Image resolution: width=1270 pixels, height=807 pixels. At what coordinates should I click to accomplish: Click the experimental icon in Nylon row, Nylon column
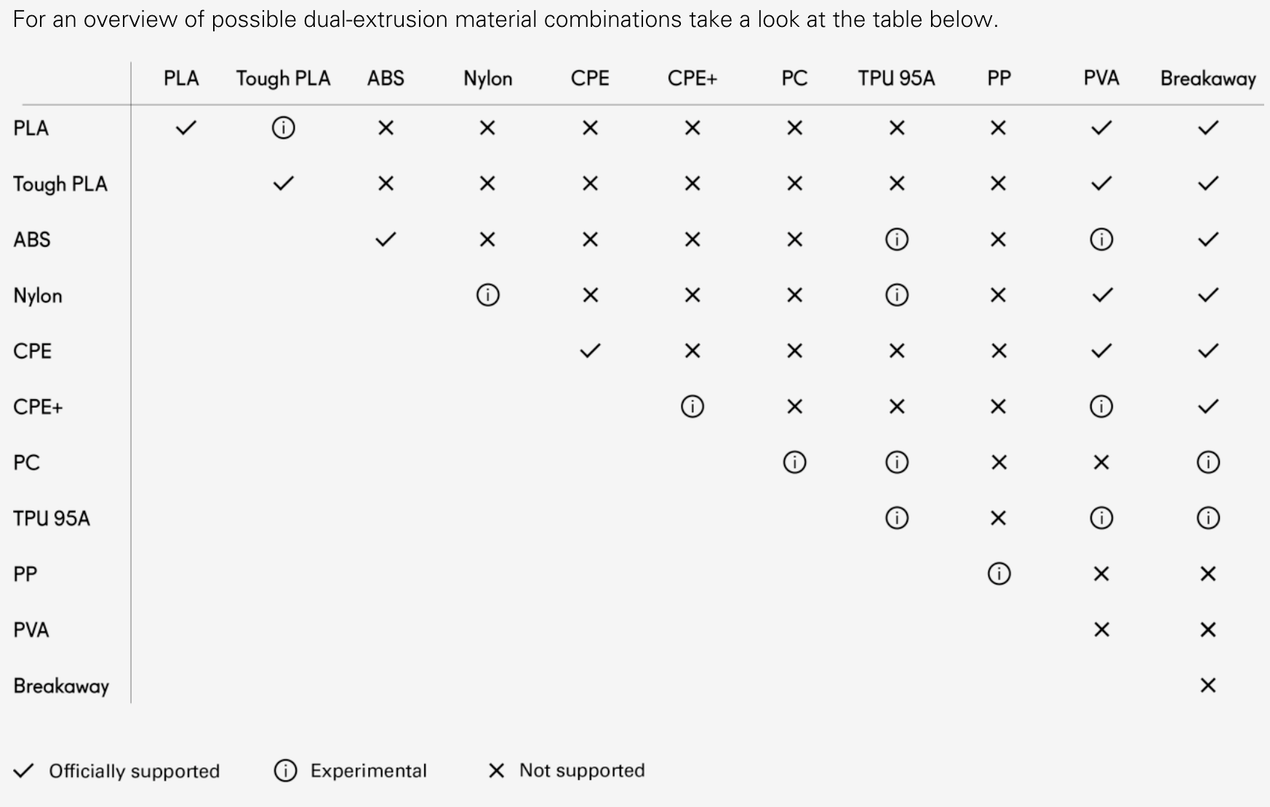click(487, 295)
